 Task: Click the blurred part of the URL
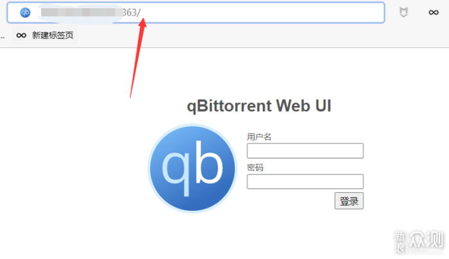(x=80, y=13)
